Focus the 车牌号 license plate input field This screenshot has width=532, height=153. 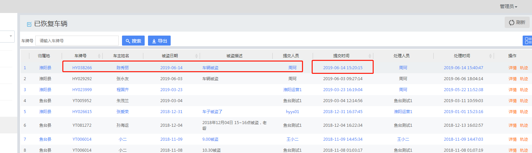click(77, 41)
